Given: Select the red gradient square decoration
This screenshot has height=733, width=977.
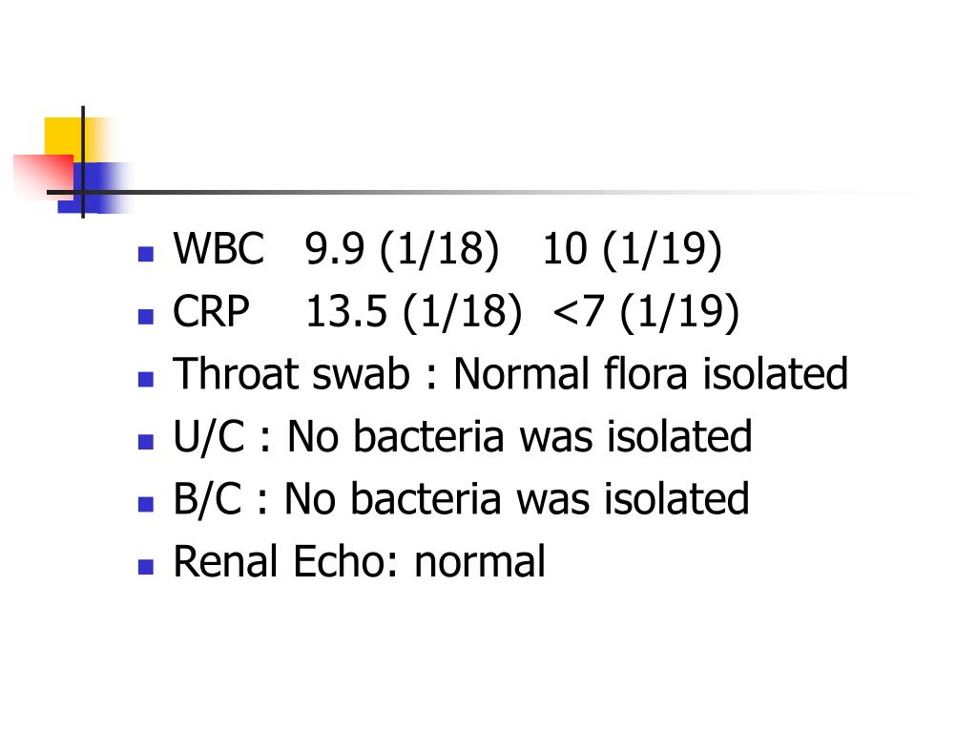Looking at the screenshot, I should pos(44,176).
